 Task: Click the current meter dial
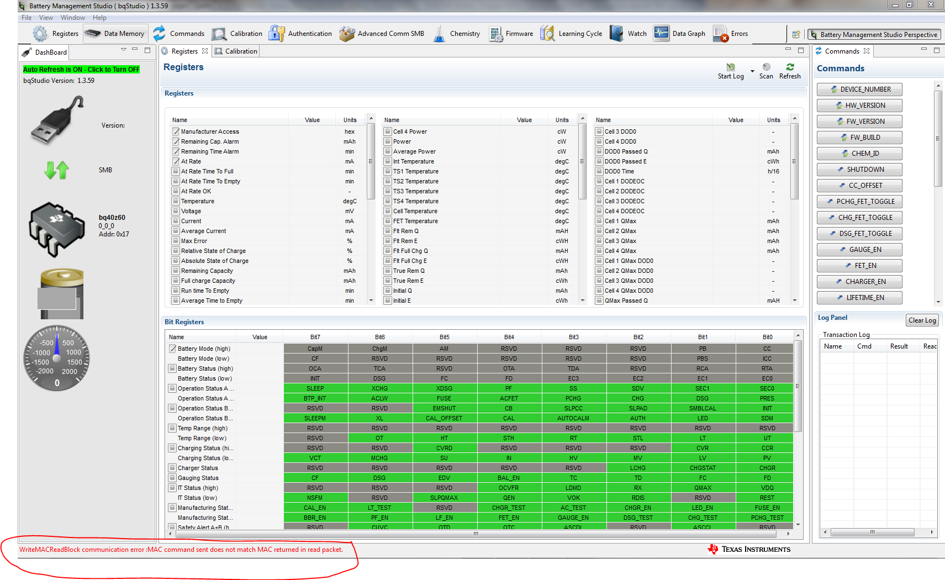[57, 358]
